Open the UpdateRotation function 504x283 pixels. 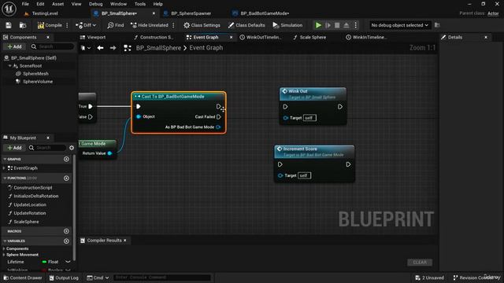[30, 213]
